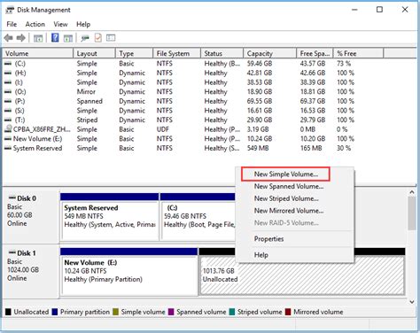
Task: Sort by the % Free column header
Action: point(358,53)
